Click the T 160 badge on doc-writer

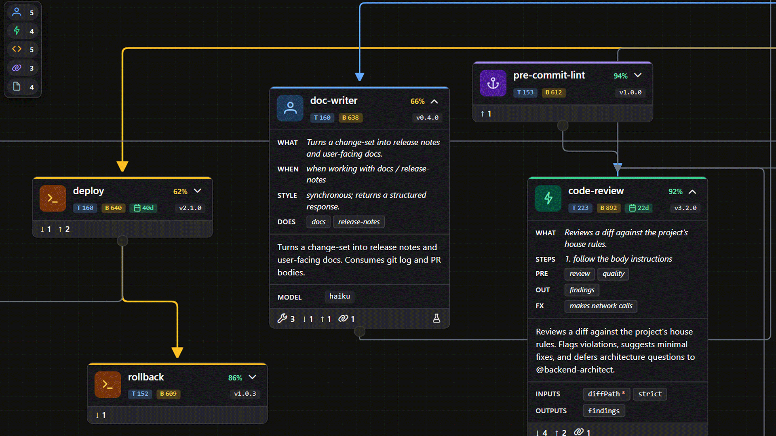tap(322, 118)
